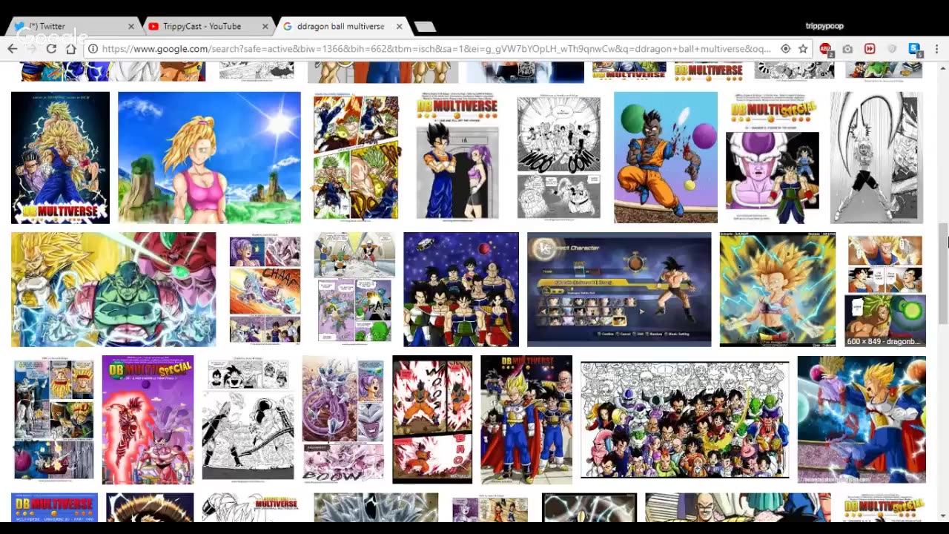Click the browser forward arrow
Screen dimensions: 949x534
[32, 49]
